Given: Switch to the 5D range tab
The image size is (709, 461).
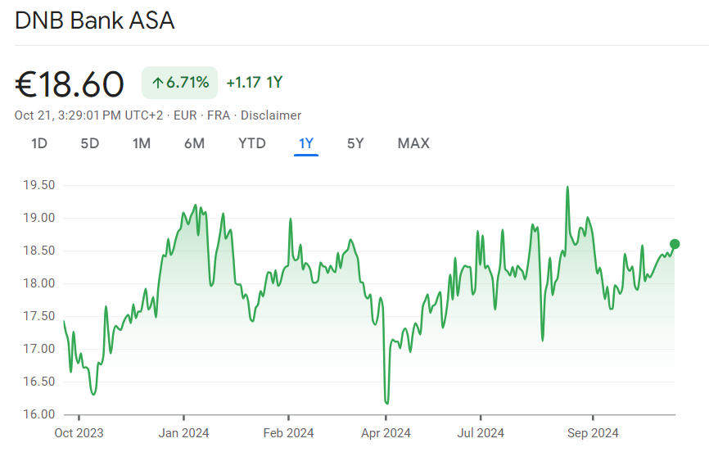Looking at the screenshot, I should [89, 143].
